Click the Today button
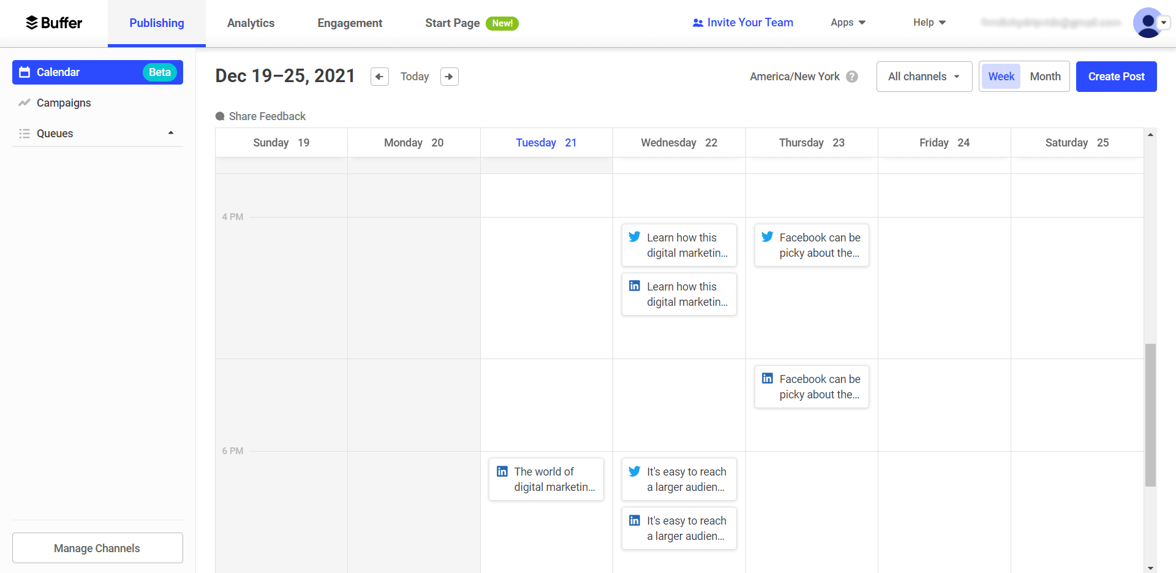 click(415, 77)
